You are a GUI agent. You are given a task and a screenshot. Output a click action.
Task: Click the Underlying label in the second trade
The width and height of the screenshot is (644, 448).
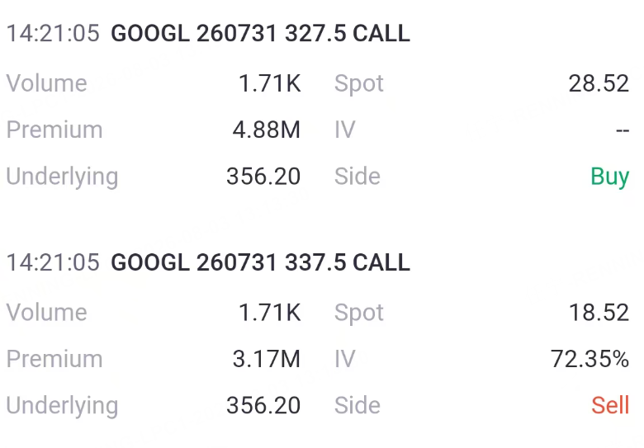(63, 406)
